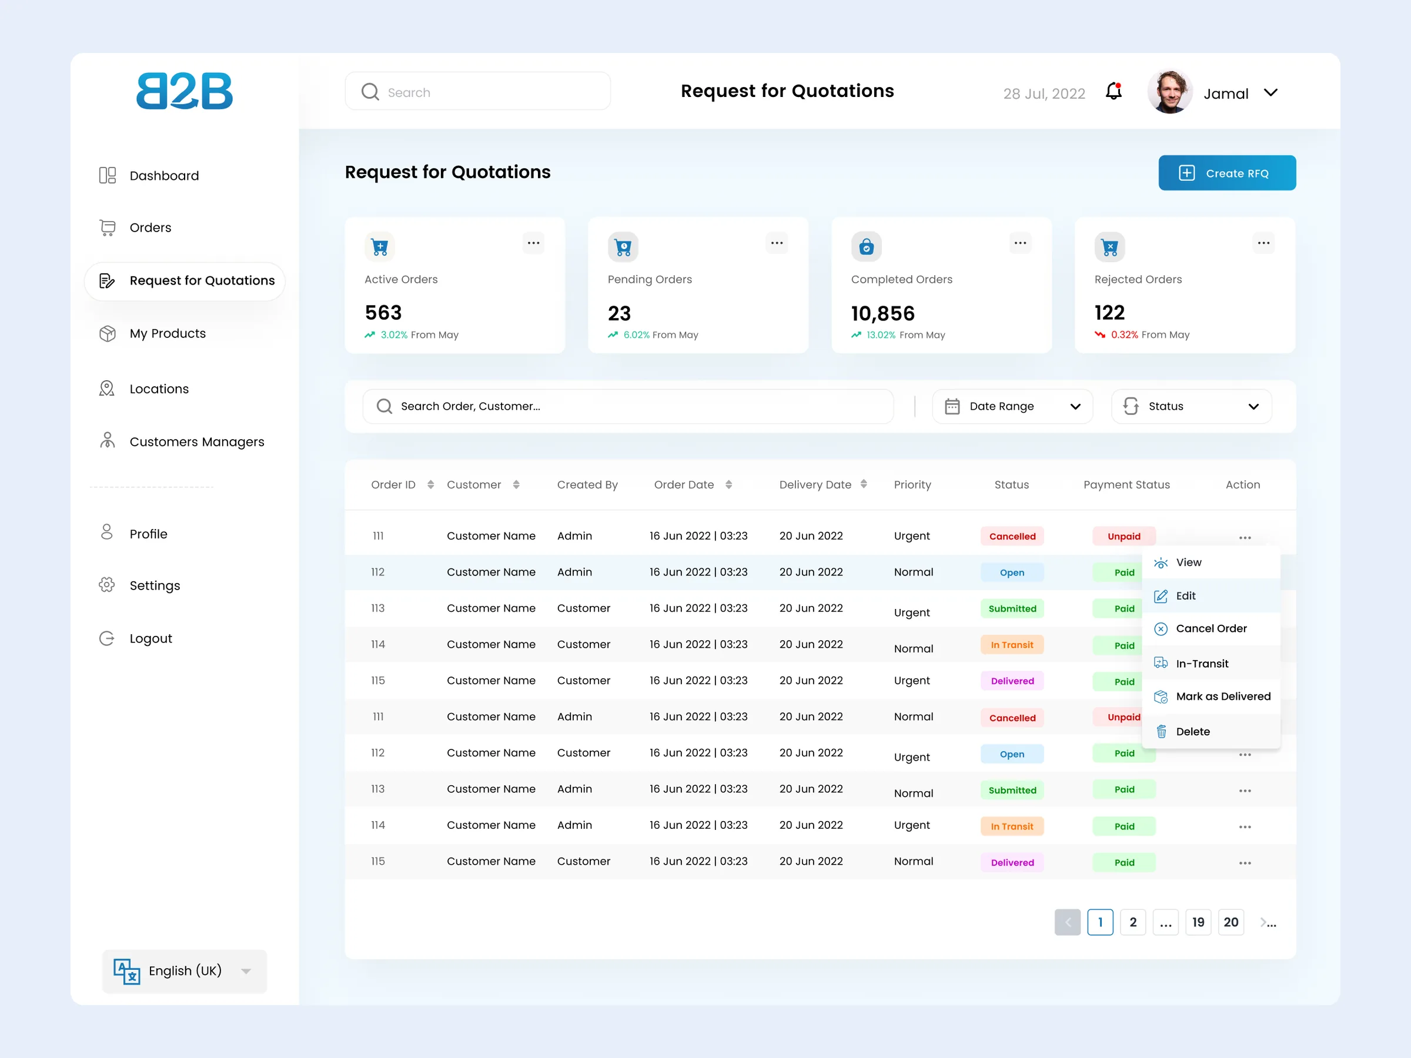
Task: Open Customers Managers section
Action: click(181, 441)
